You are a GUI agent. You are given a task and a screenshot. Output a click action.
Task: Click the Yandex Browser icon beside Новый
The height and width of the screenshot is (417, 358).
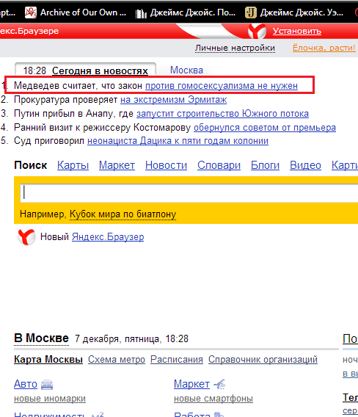(x=26, y=236)
